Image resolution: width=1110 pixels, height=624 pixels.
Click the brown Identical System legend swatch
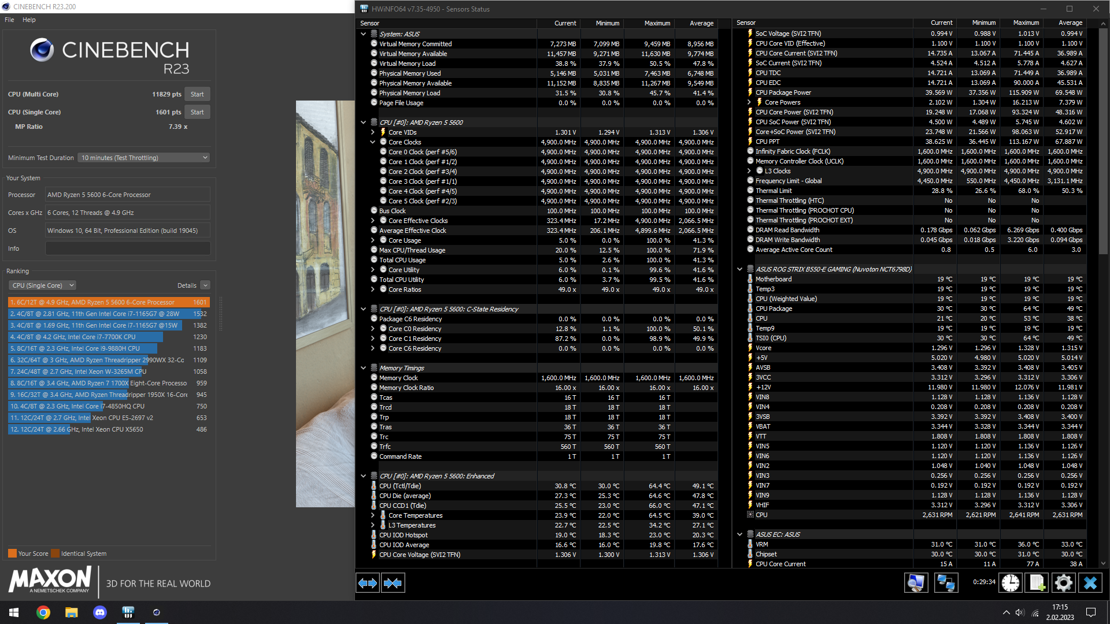point(55,554)
